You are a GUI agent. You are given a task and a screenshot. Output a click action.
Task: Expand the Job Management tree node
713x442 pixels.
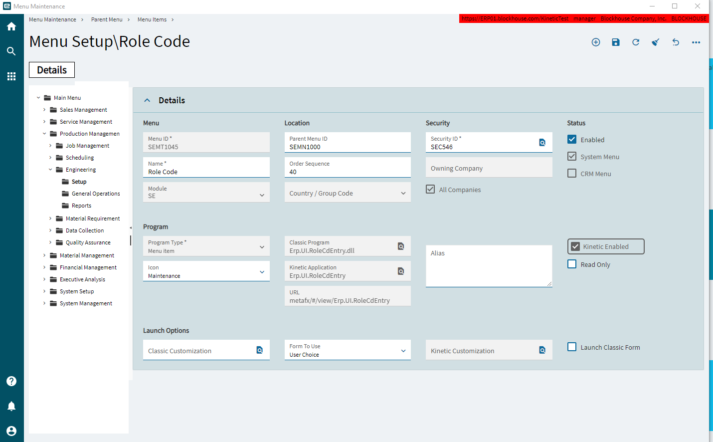coord(50,146)
